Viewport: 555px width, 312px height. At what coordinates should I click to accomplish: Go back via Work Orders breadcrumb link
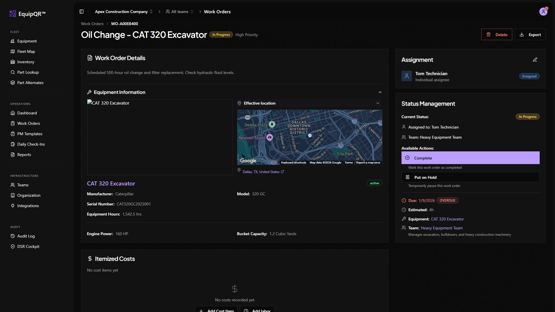(x=92, y=24)
